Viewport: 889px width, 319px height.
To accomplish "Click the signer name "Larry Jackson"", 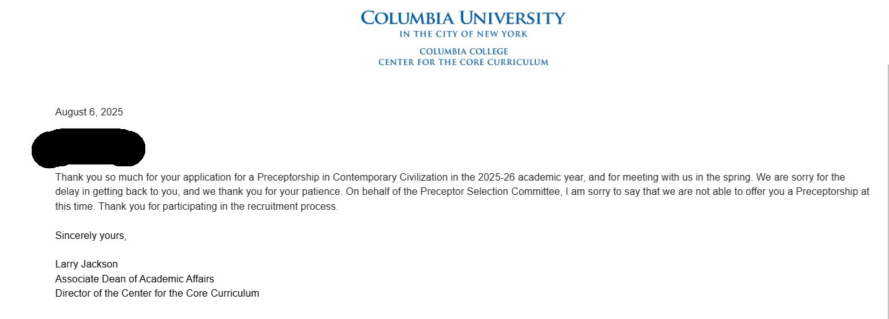I will (86, 264).
